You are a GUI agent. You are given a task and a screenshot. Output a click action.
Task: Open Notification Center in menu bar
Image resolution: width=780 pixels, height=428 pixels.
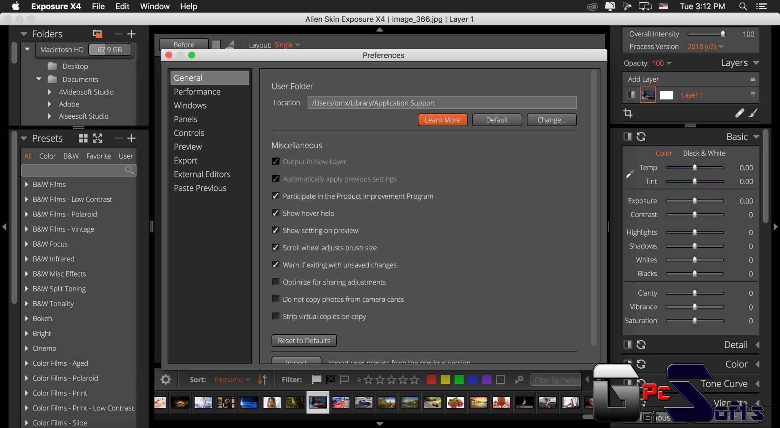pos(761,6)
